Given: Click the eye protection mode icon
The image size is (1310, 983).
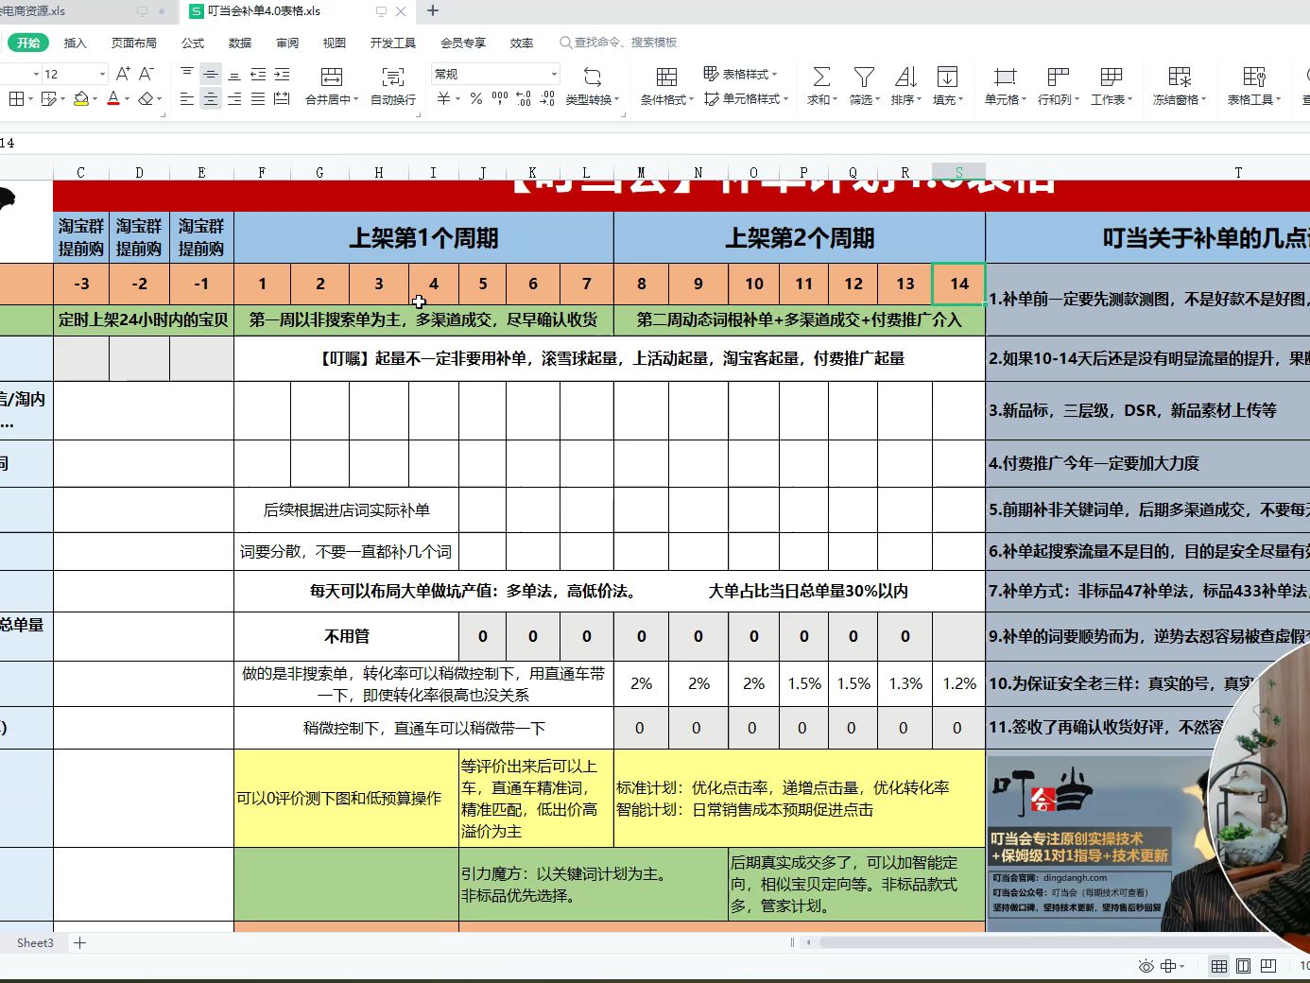Looking at the screenshot, I should (x=1146, y=966).
